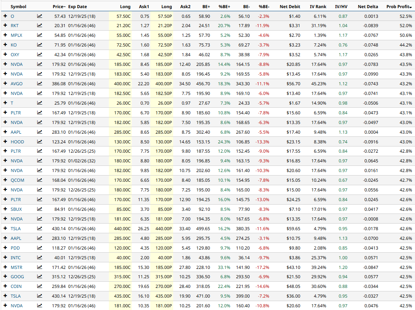
Task: Select IV Rank value 45.23%
Action: tap(319, 84)
